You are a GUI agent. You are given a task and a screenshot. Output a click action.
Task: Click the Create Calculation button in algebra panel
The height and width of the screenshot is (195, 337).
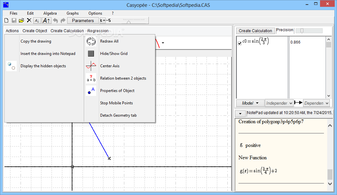(x=255, y=31)
